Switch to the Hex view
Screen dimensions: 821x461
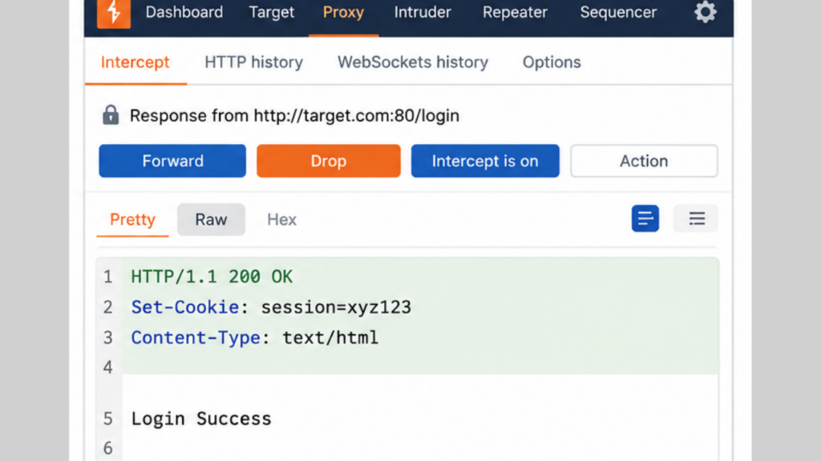[281, 219]
